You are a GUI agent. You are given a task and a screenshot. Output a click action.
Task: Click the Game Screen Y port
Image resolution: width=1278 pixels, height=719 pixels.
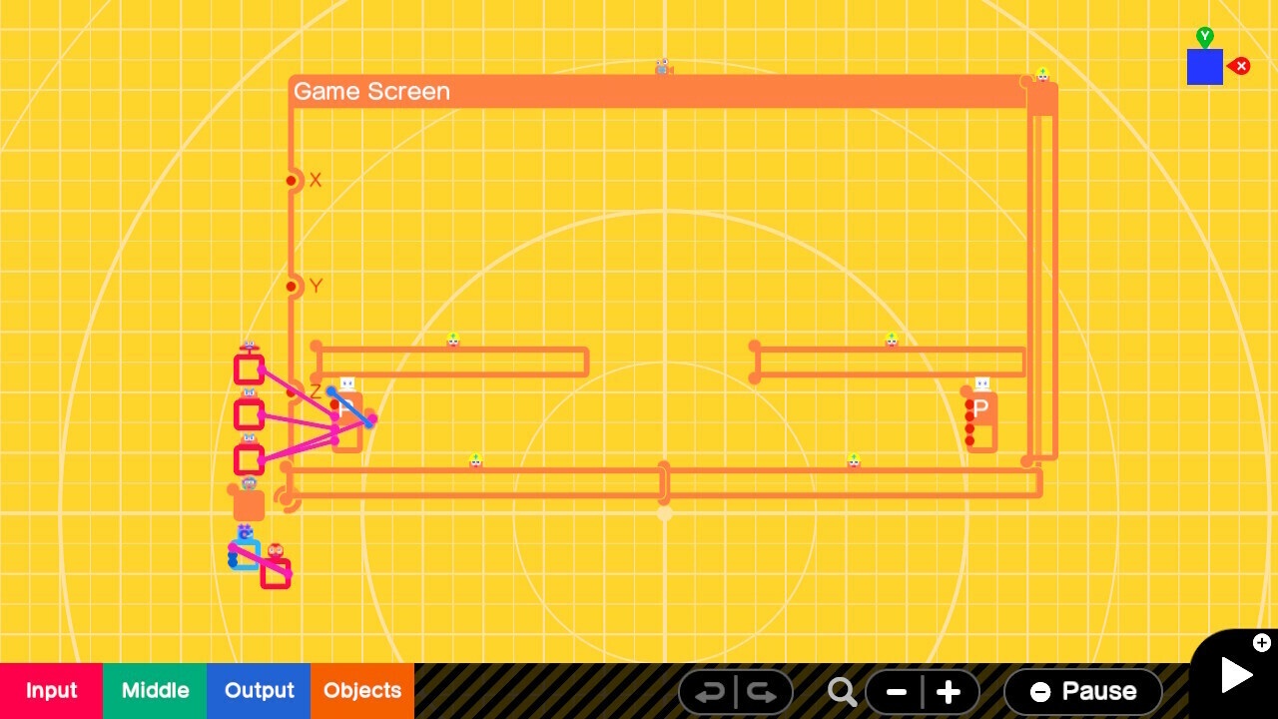tap(292, 287)
